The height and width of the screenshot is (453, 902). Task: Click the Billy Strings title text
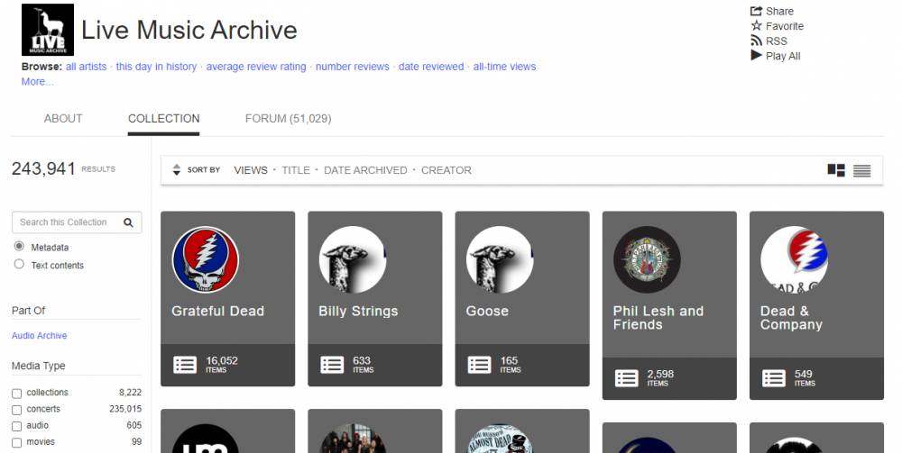click(x=358, y=311)
